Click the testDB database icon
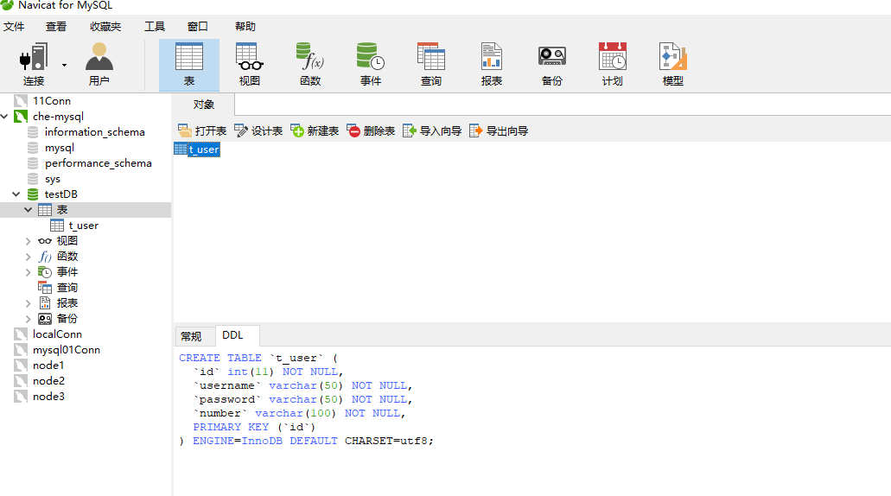 (33, 194)
